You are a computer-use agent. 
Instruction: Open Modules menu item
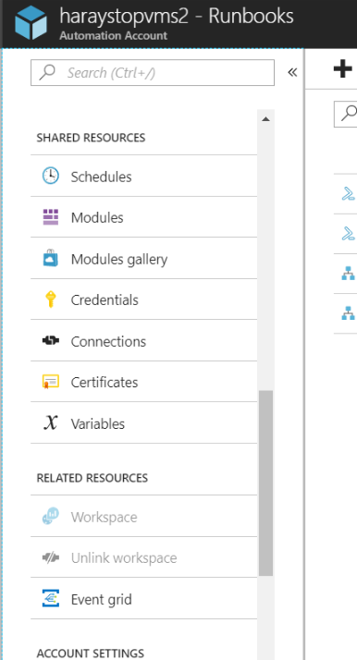144,217
